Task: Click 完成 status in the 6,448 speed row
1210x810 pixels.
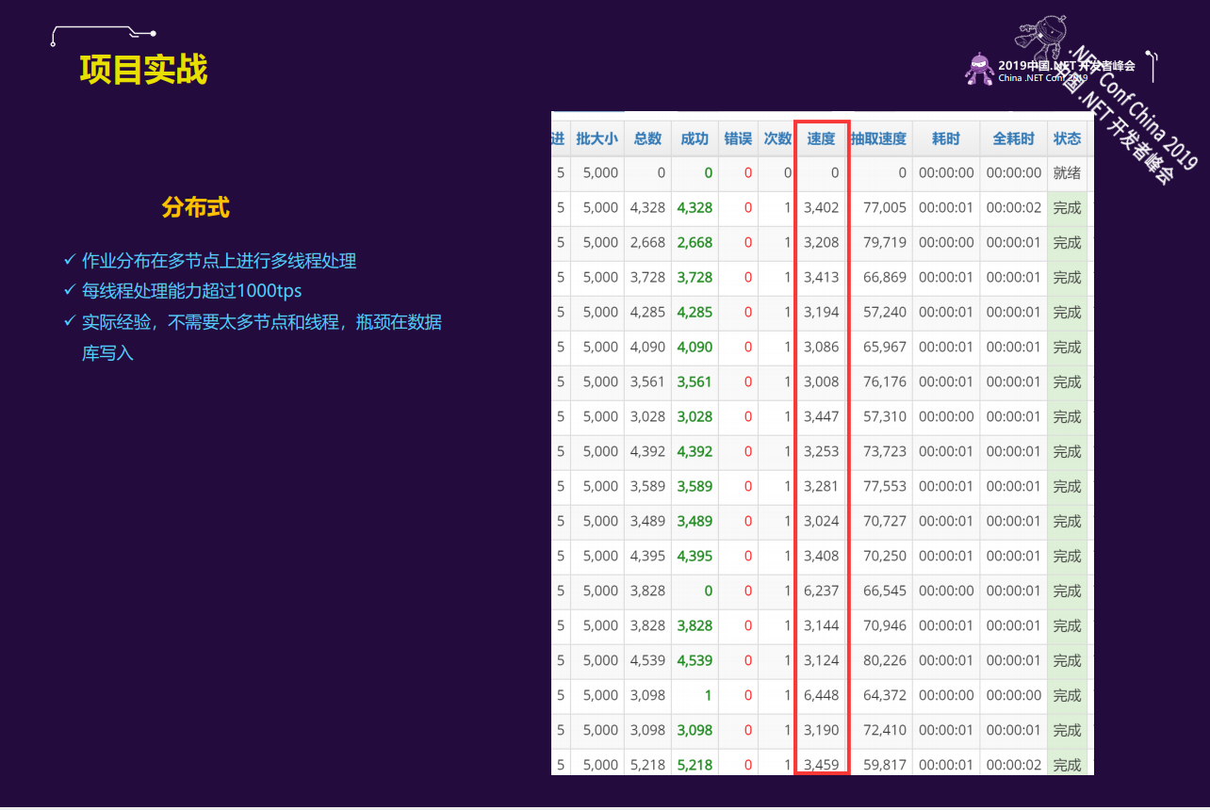Action: [x=1067, y=696]
